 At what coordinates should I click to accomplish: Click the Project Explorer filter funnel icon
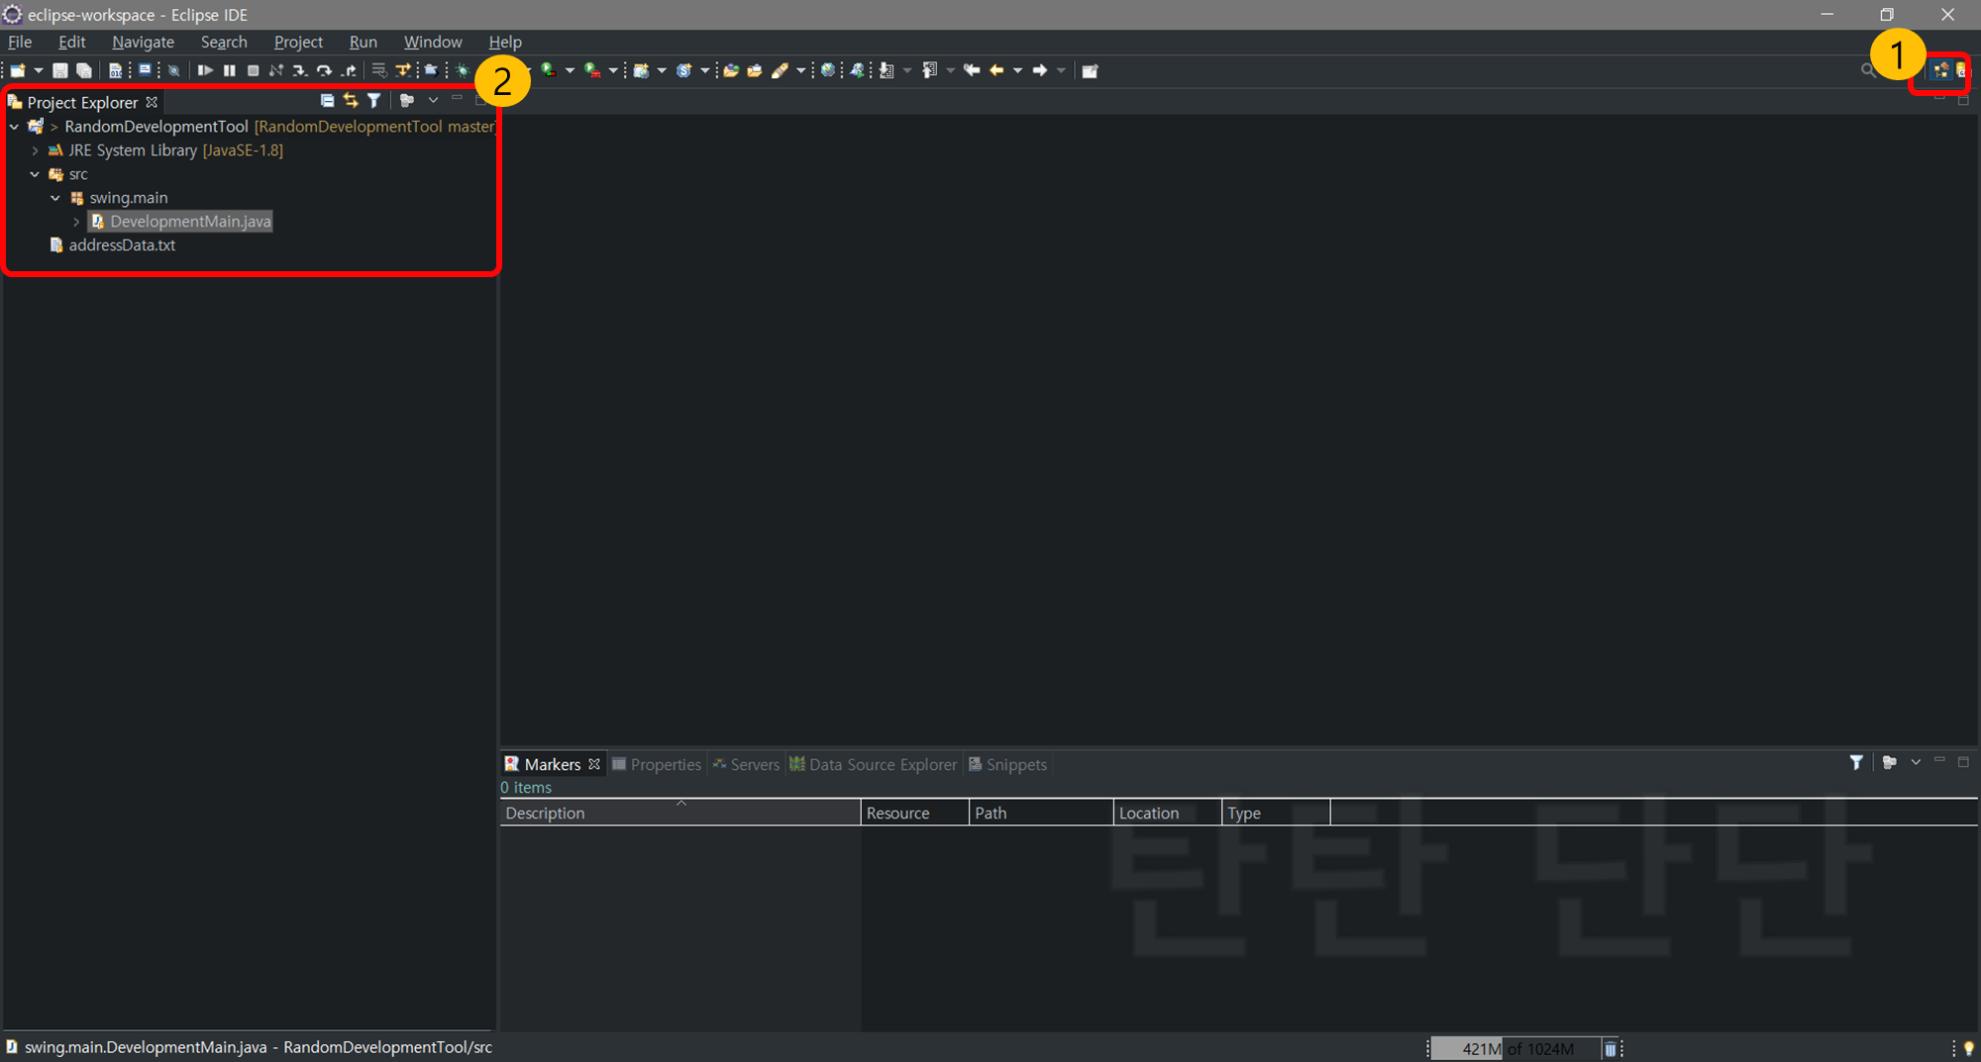click(x=373, y=100)
